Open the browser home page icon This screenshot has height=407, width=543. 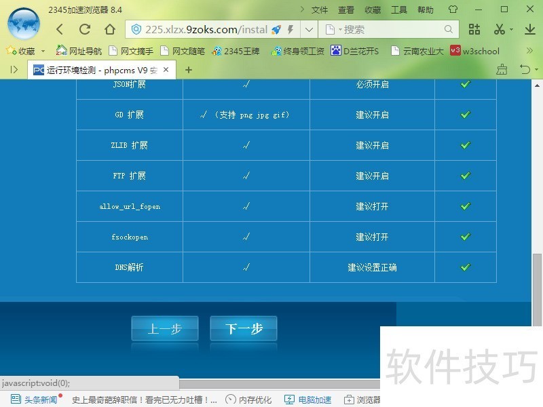[x=110, y=29]
